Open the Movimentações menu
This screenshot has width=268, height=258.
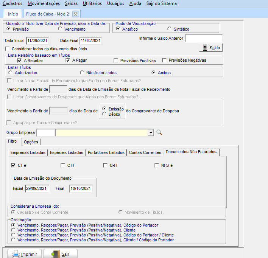click(44, 3)
